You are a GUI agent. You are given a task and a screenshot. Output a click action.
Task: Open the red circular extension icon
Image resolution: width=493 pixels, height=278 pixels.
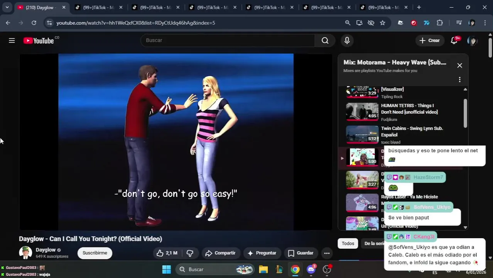[414, 23]
